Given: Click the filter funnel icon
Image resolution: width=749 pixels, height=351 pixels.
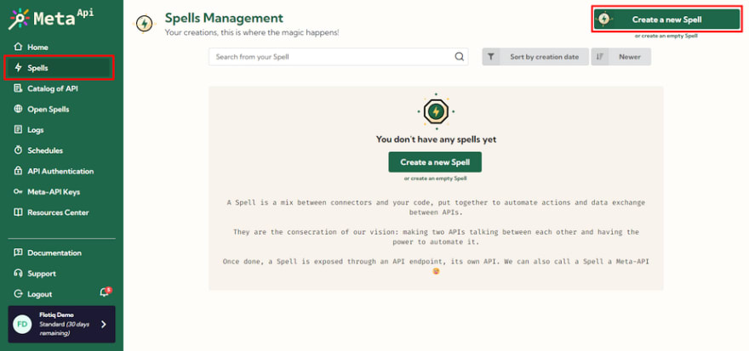Looking at the screenshot, I should (x=490, y=57).
